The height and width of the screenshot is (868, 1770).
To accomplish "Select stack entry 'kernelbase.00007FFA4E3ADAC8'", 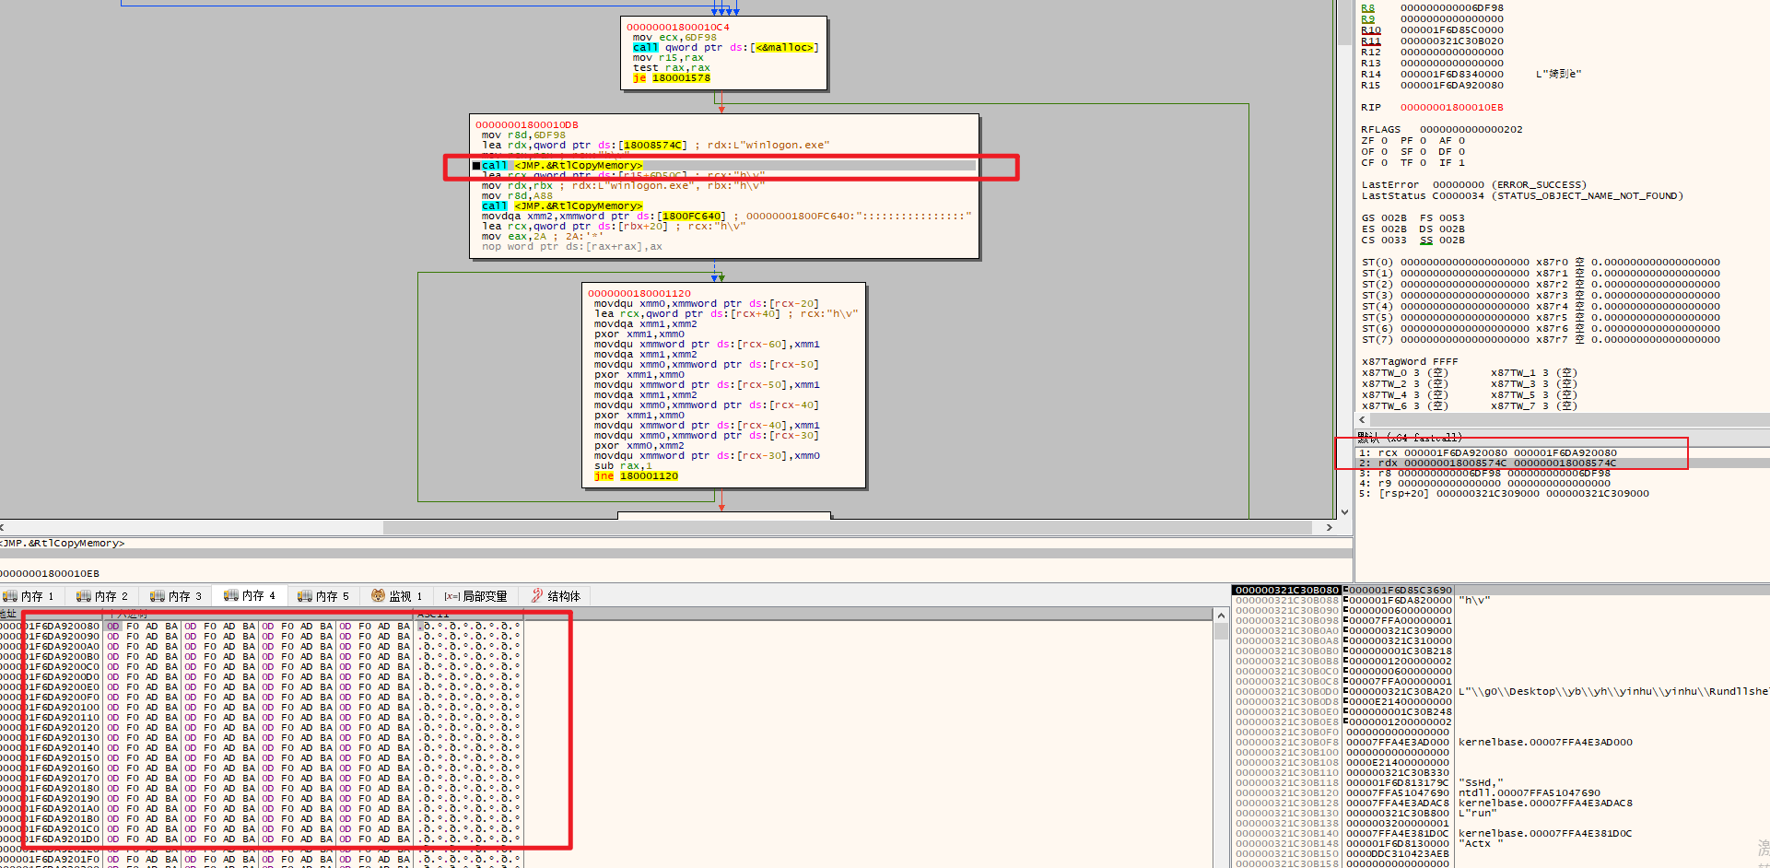I will (1545, 803).
